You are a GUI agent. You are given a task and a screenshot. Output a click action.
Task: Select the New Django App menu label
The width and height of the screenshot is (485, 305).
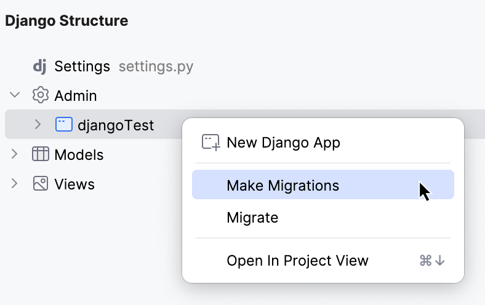[x=283, y=143]
